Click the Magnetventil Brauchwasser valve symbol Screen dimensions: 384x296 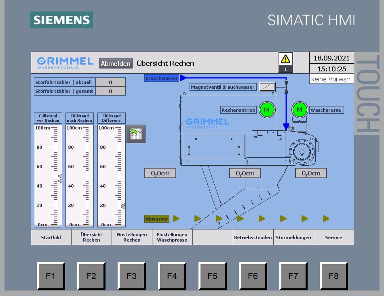(x=267, y=87)
